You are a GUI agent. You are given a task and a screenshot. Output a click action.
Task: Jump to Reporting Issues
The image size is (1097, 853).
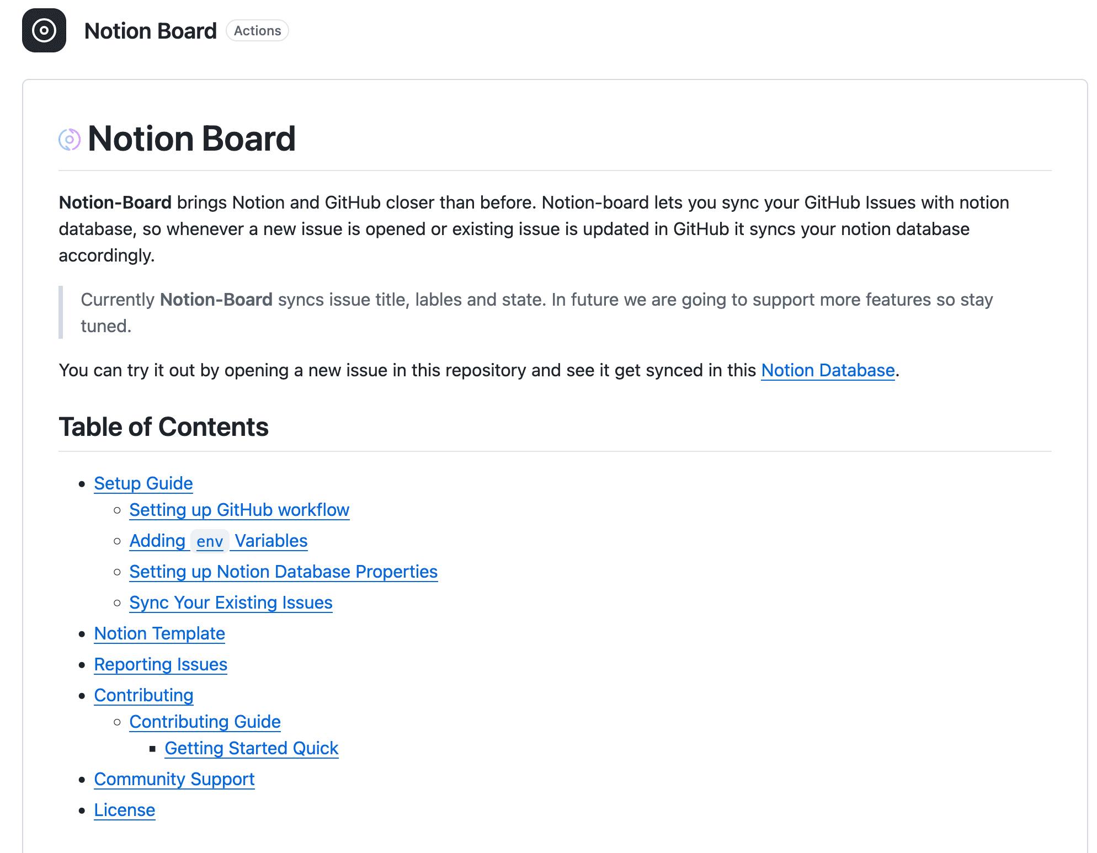pos(161,664)
